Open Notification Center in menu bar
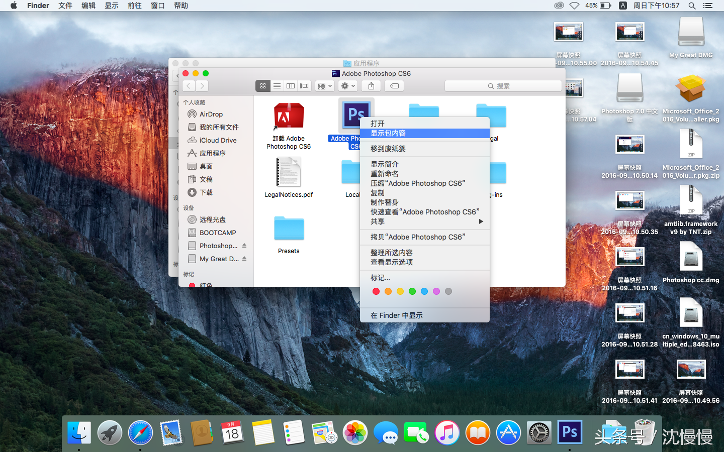Image resolution: width=724 pixels, height=452 pixels. 708,6
